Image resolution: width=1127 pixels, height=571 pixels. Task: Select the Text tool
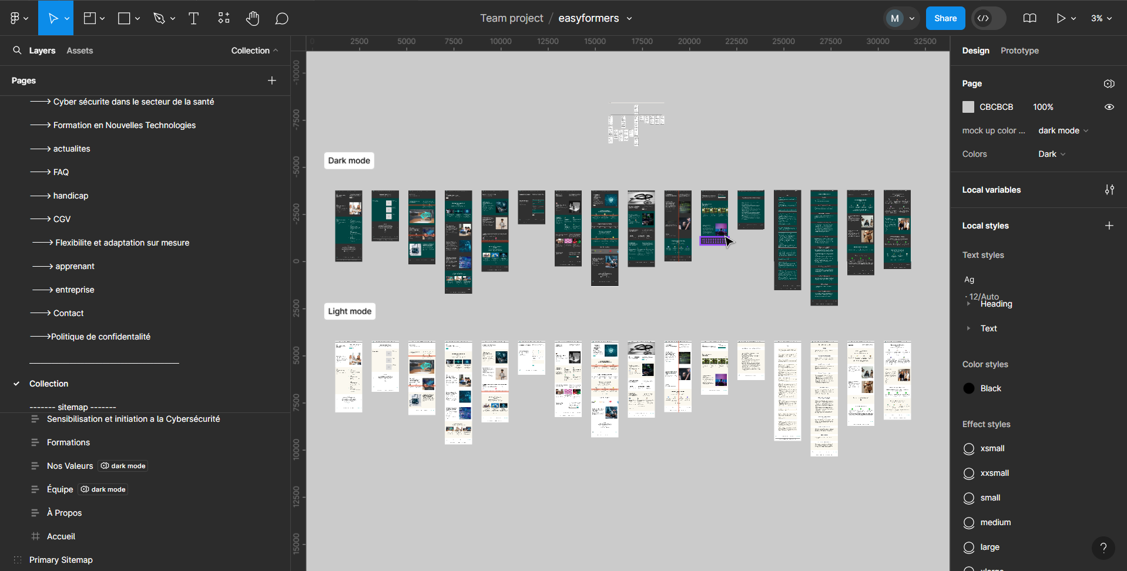[193, 18]
